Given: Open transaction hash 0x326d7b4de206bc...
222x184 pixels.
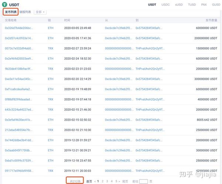Looking at the screenshot, I should (19, 28).
